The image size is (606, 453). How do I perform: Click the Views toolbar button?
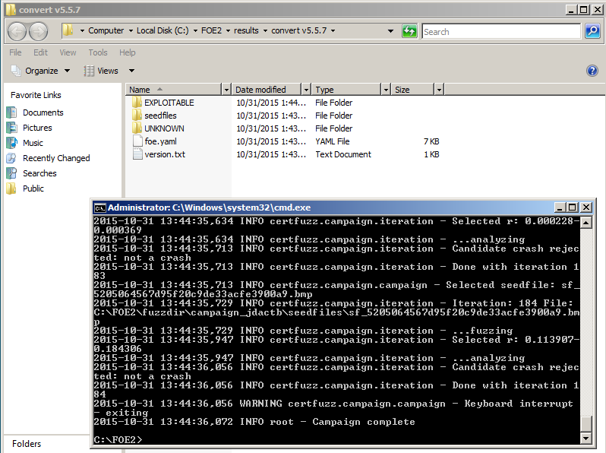[101, 71]
